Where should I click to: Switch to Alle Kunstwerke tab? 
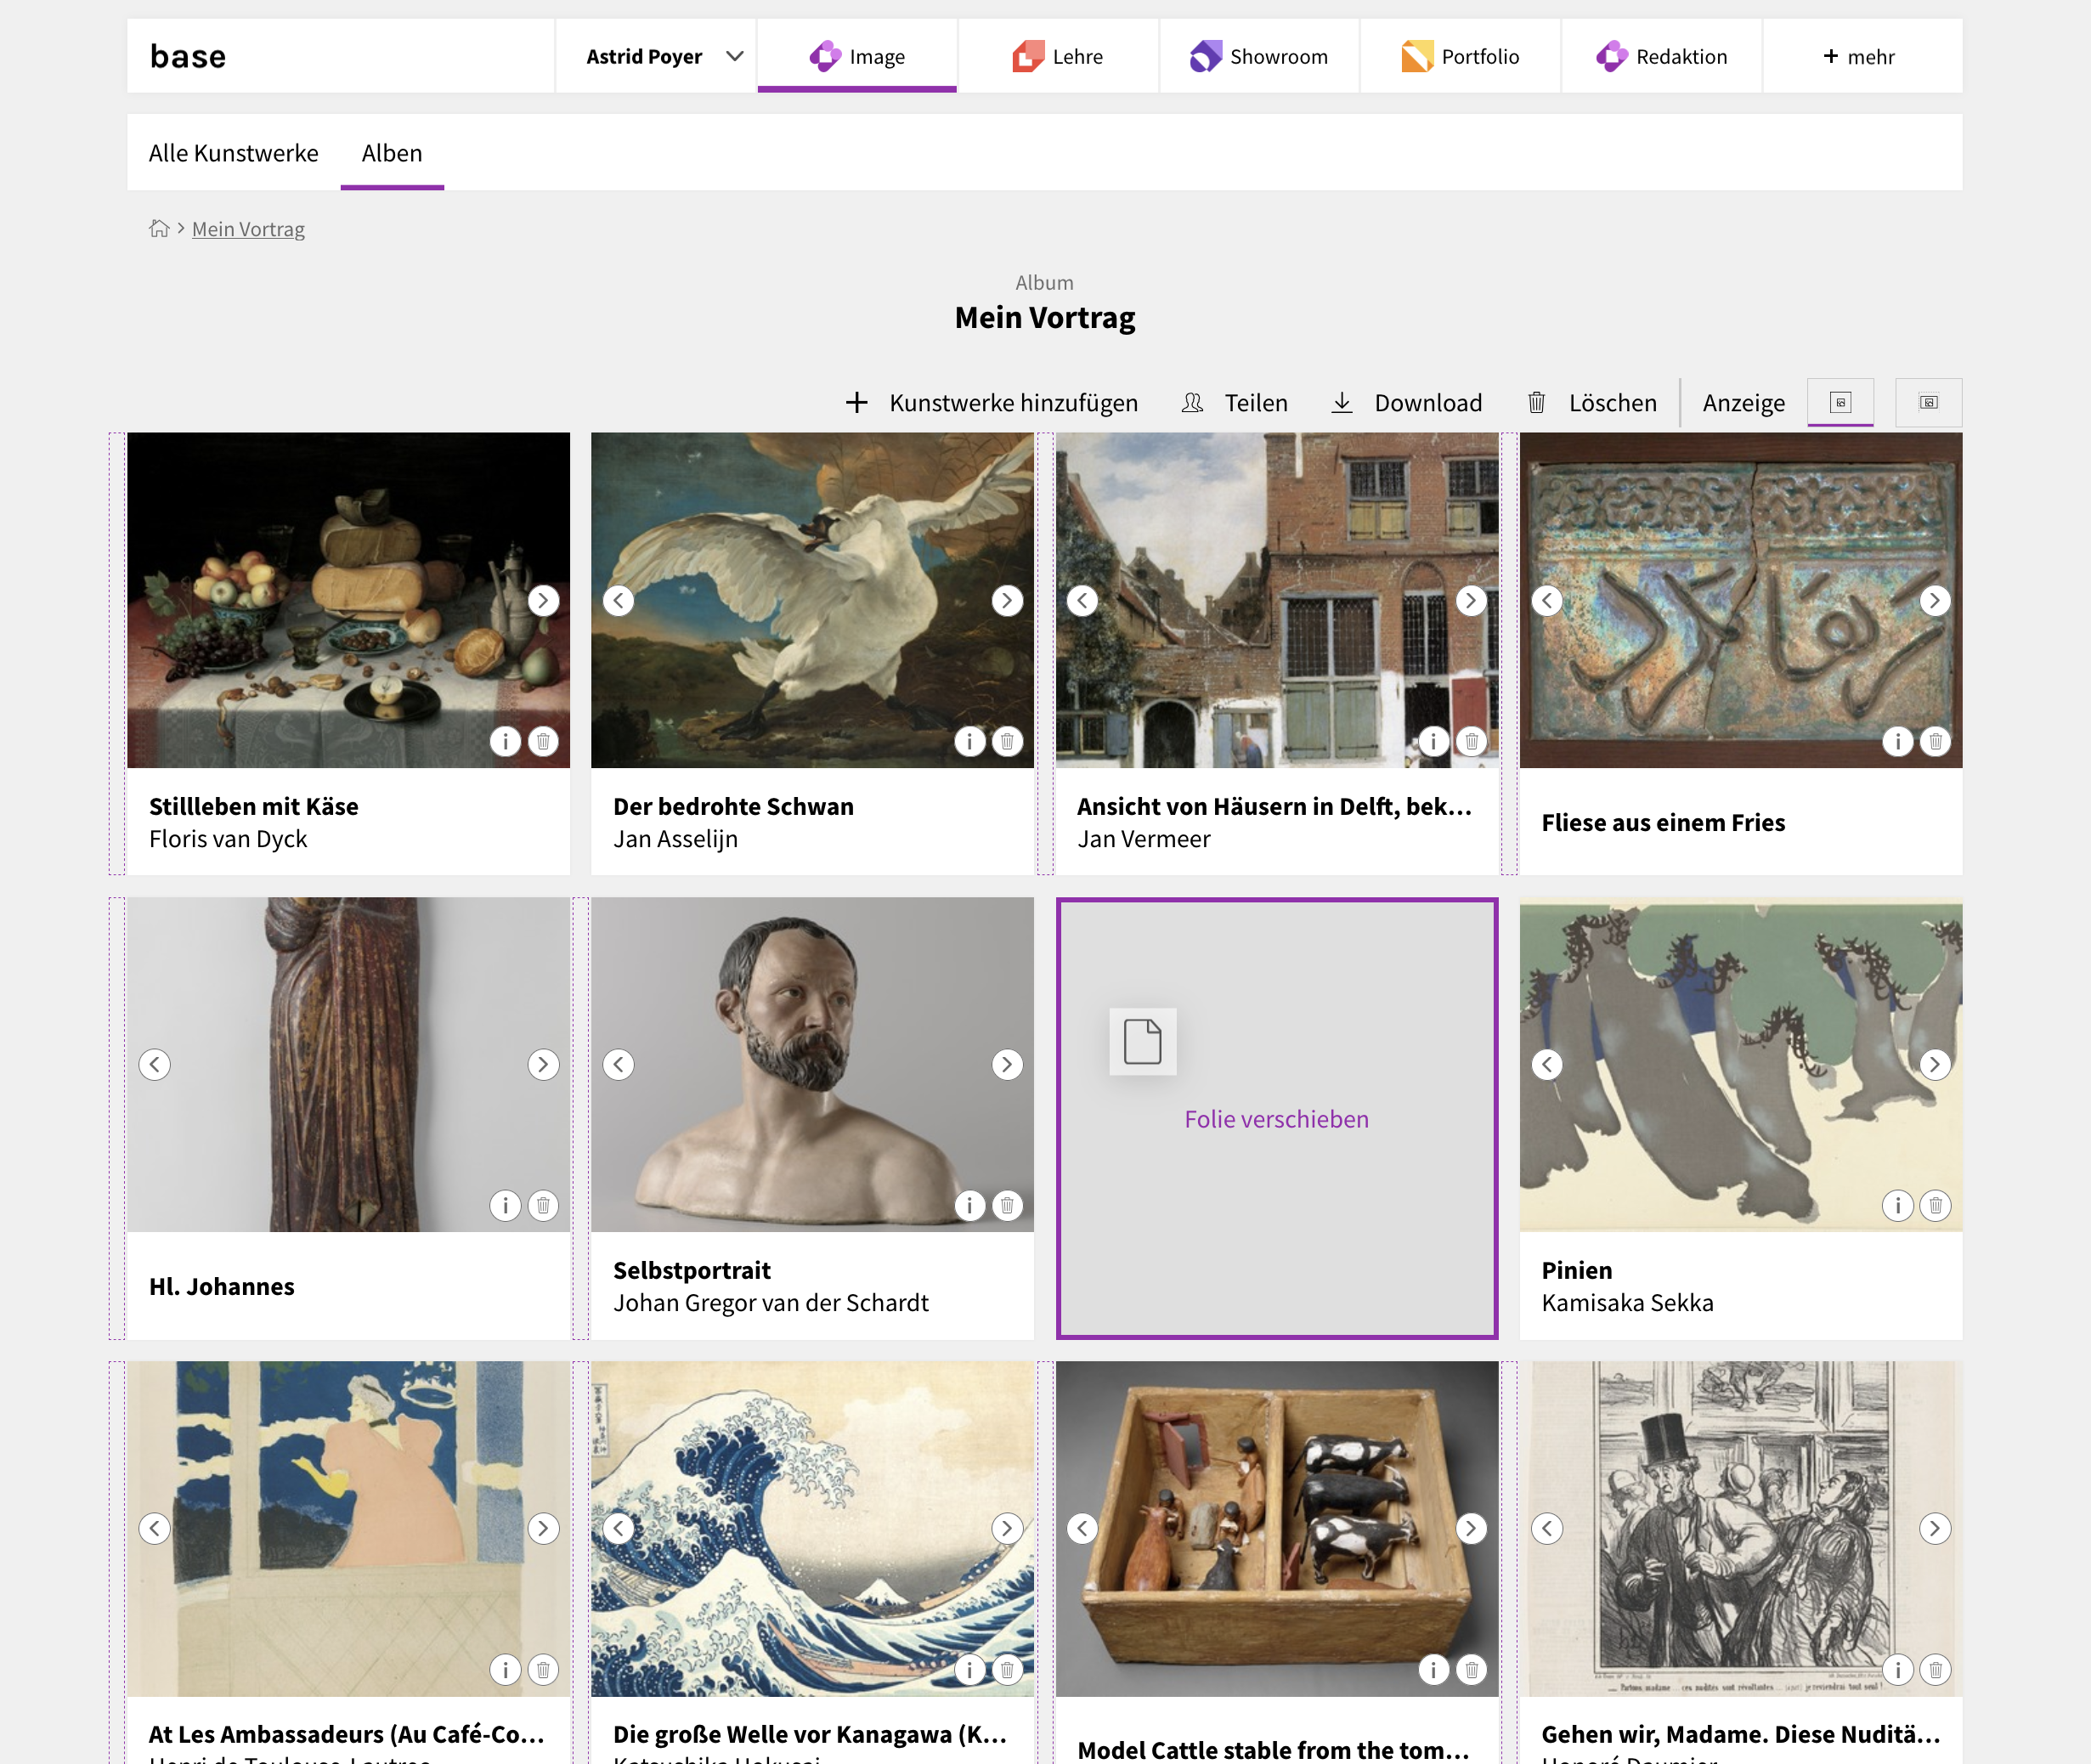(x=234, y=153)
